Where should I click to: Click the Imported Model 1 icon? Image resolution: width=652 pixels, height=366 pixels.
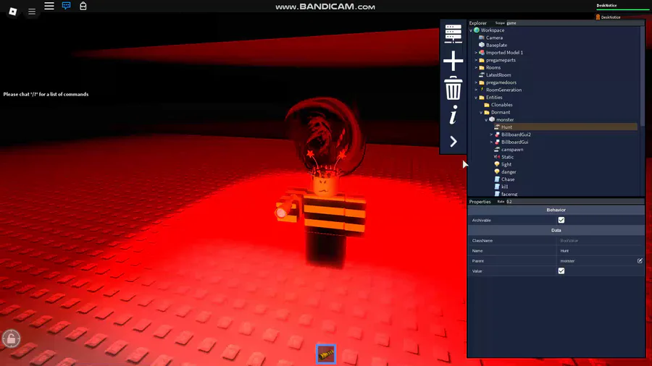482,52
